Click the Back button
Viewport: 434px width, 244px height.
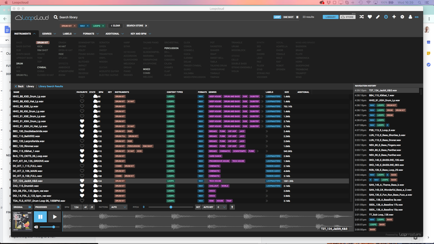tap(19, 86)
